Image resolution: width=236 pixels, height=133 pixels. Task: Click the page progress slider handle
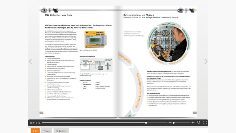pyautogui.click(x=146, y=123)
